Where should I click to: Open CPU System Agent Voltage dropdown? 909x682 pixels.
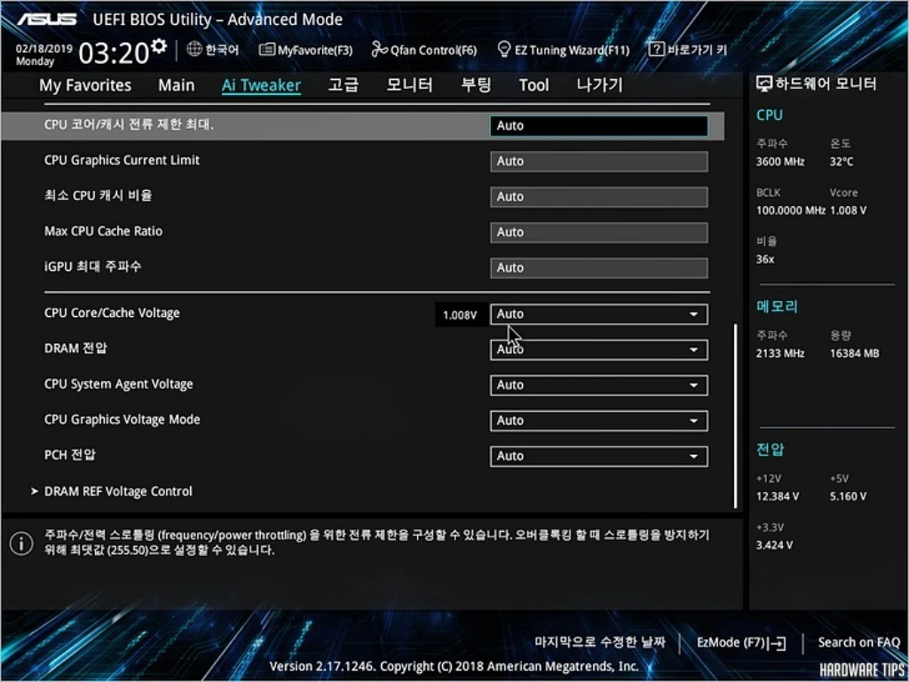tap(599, 385)
